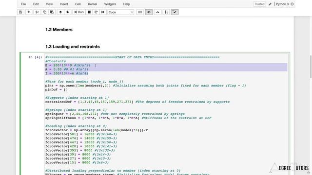Open the command palette keyboard icon
This screenshot has width=312, height=175.
tap(140, 12)
